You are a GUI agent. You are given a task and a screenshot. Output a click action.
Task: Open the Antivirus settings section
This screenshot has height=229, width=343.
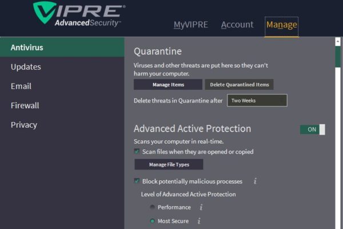62,48
